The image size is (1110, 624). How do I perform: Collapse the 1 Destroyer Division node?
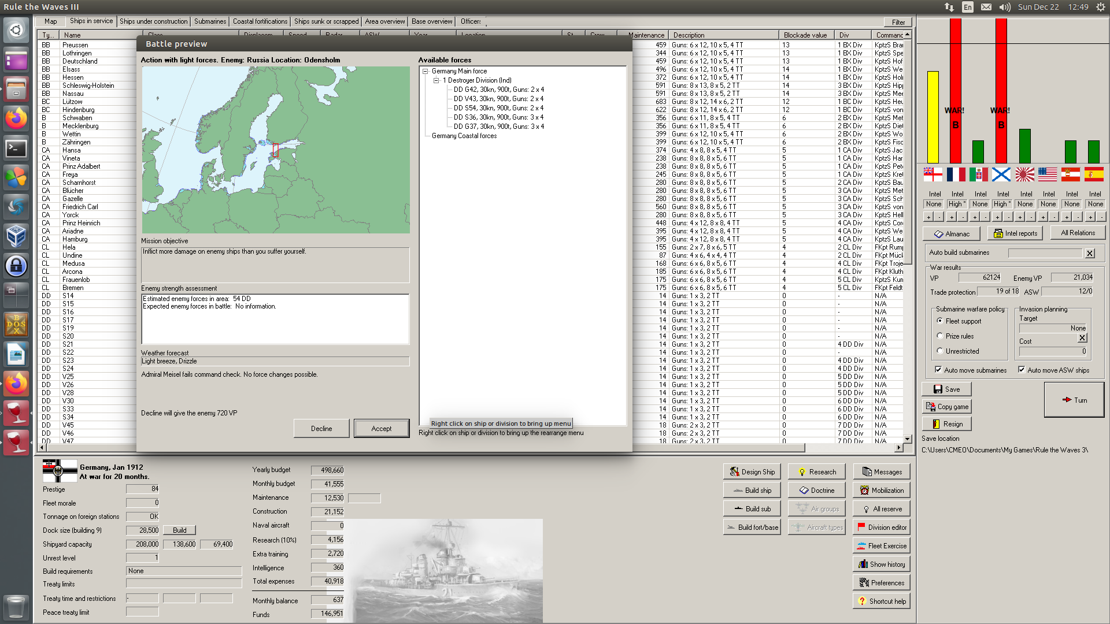coord(436,80)
